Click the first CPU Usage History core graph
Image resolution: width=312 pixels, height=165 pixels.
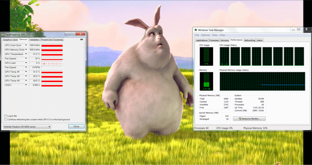(x=225, y=56)
